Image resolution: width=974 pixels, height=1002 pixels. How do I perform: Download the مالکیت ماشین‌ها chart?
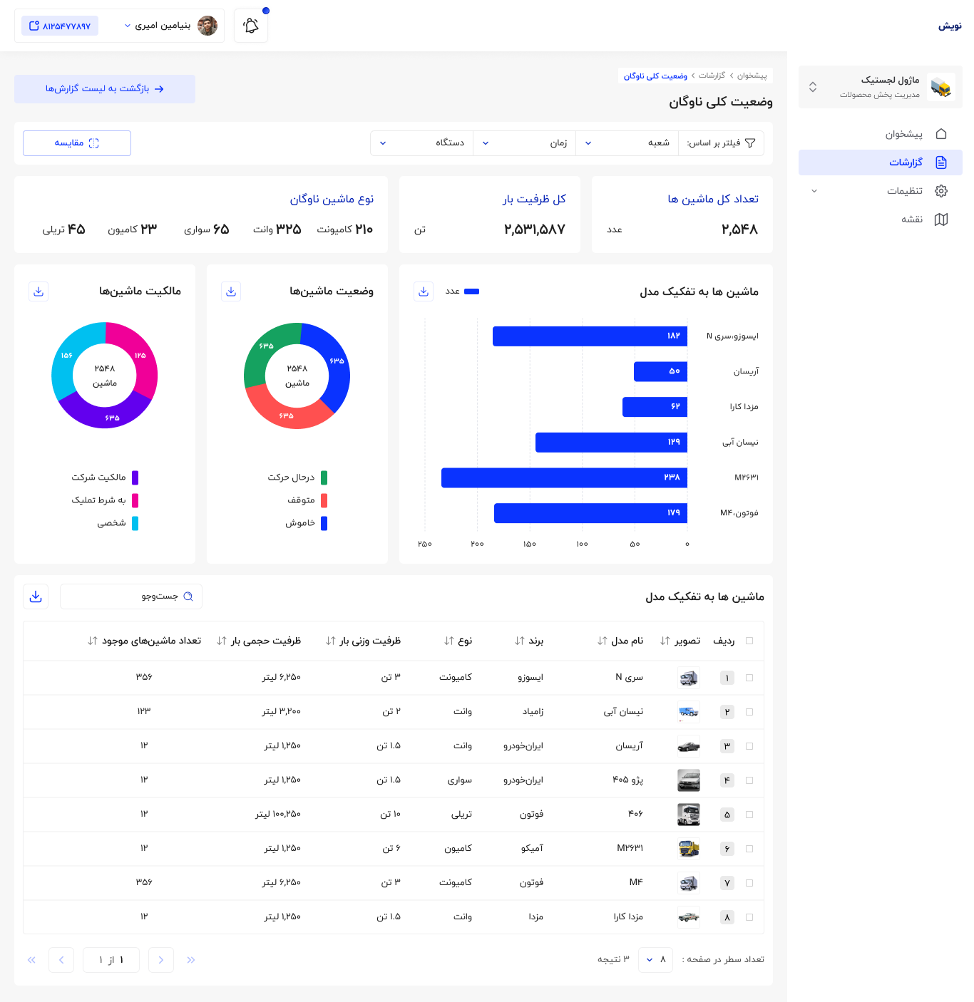39,291
